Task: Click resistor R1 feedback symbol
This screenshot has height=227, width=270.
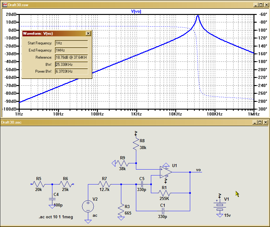Action: click(164, 193)
